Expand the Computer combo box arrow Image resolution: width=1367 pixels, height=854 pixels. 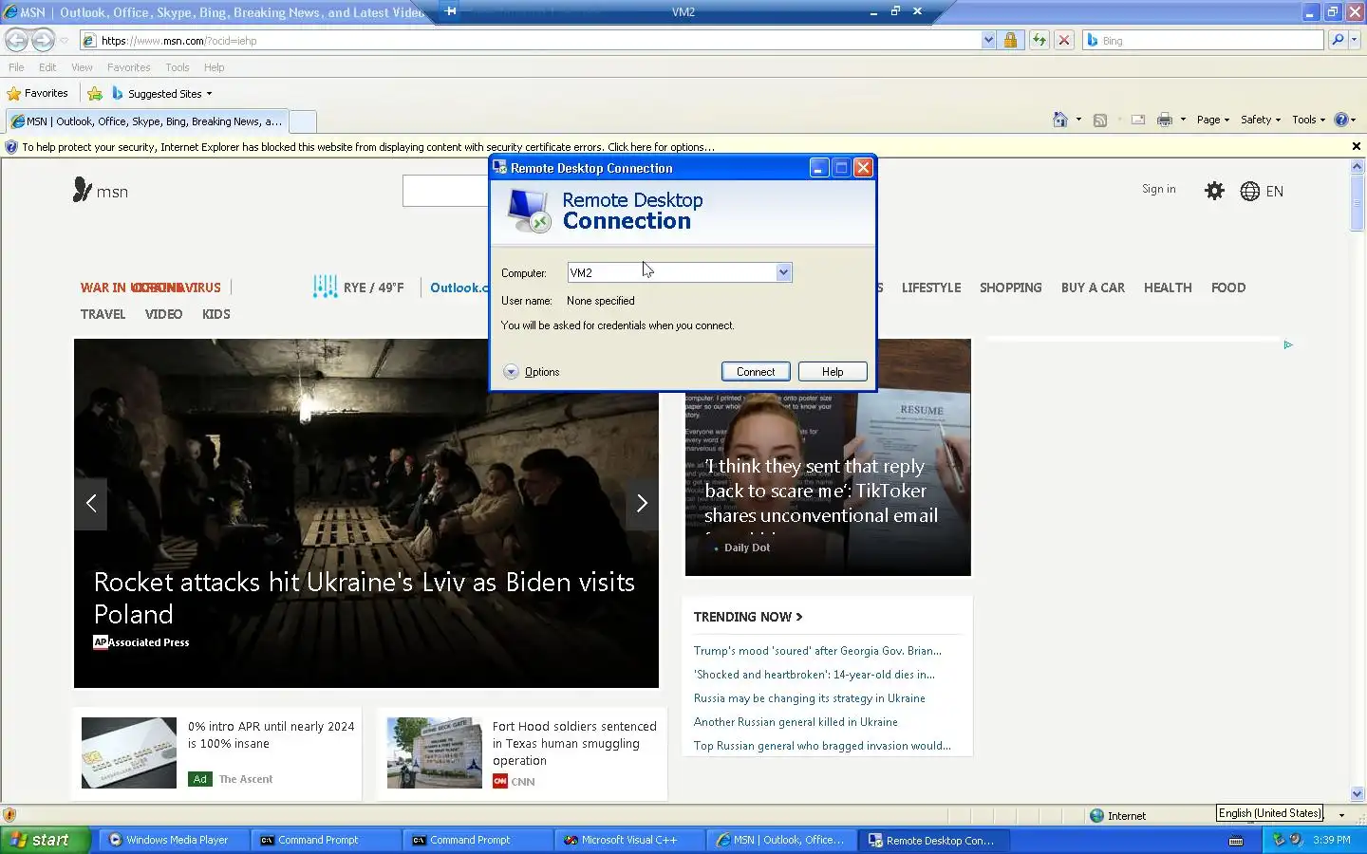pyautogui.click(x=783, y=272)
